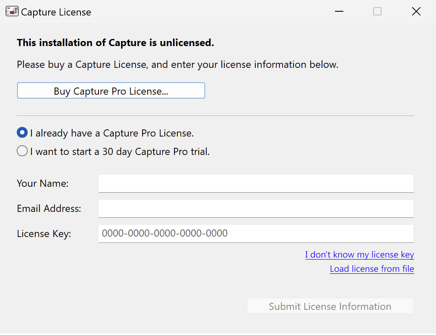Click the Submit License Information button

coord(330,306)
